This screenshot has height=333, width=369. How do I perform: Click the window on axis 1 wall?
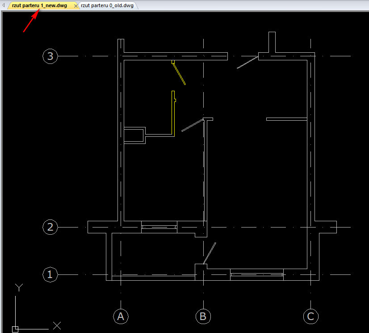click(x=256, y=274)
